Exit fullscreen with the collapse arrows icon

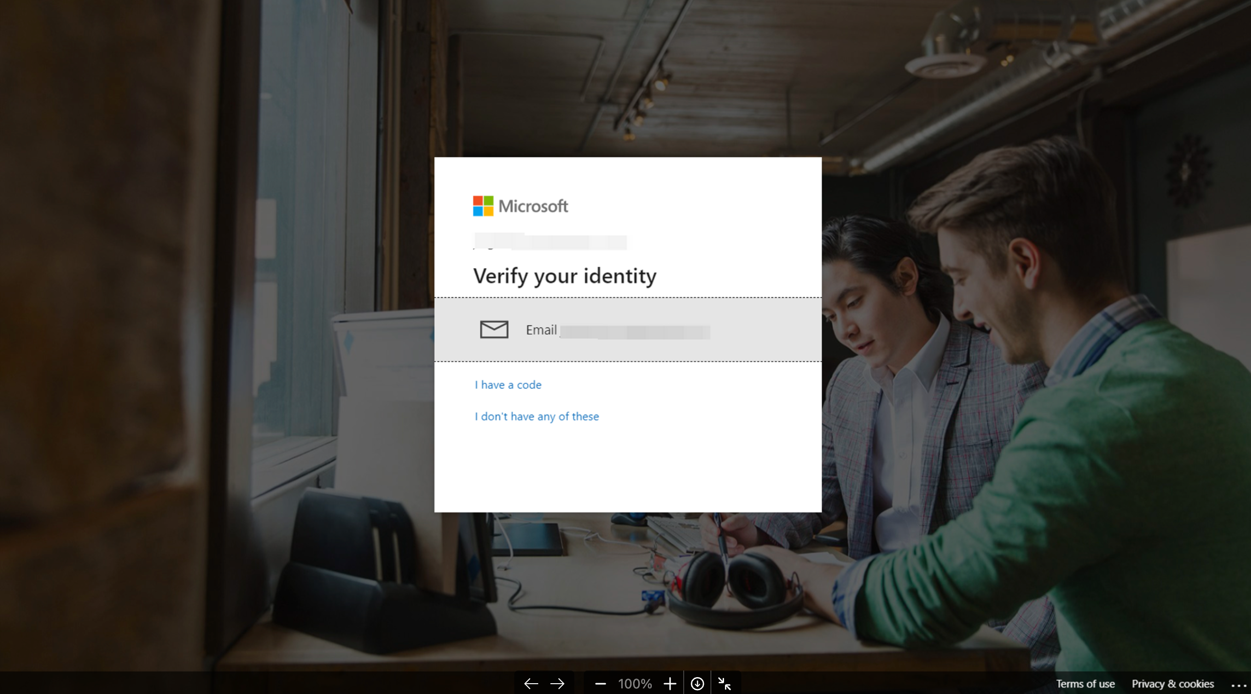725,684
